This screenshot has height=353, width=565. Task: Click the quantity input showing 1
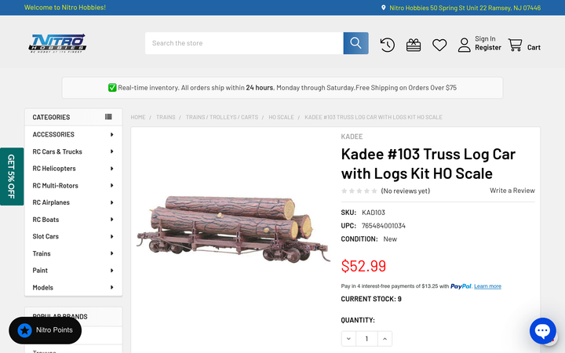366,339
